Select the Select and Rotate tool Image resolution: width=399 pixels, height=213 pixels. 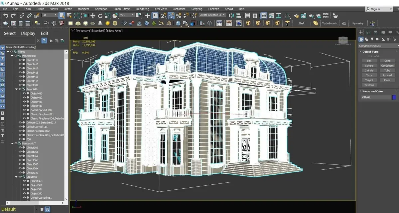point(100,15)
